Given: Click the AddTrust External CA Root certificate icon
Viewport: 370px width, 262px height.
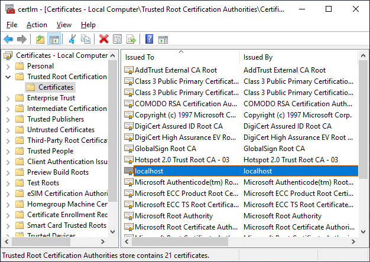Looking at the screenshot, I should [129, 70].
